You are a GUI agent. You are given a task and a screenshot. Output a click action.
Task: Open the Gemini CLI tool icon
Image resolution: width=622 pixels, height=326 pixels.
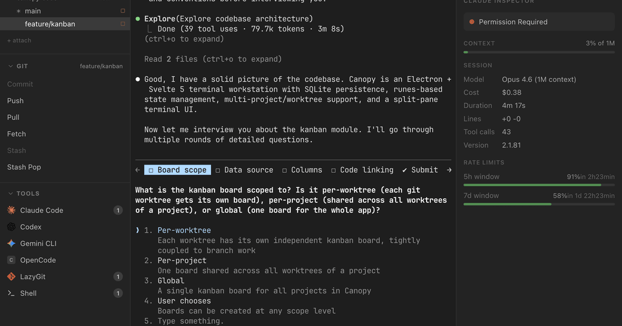point(11,244)
